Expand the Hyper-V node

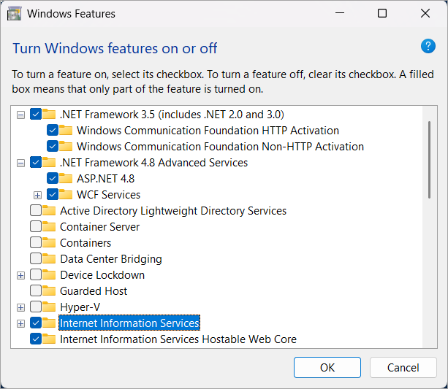(x=20, y=308)
